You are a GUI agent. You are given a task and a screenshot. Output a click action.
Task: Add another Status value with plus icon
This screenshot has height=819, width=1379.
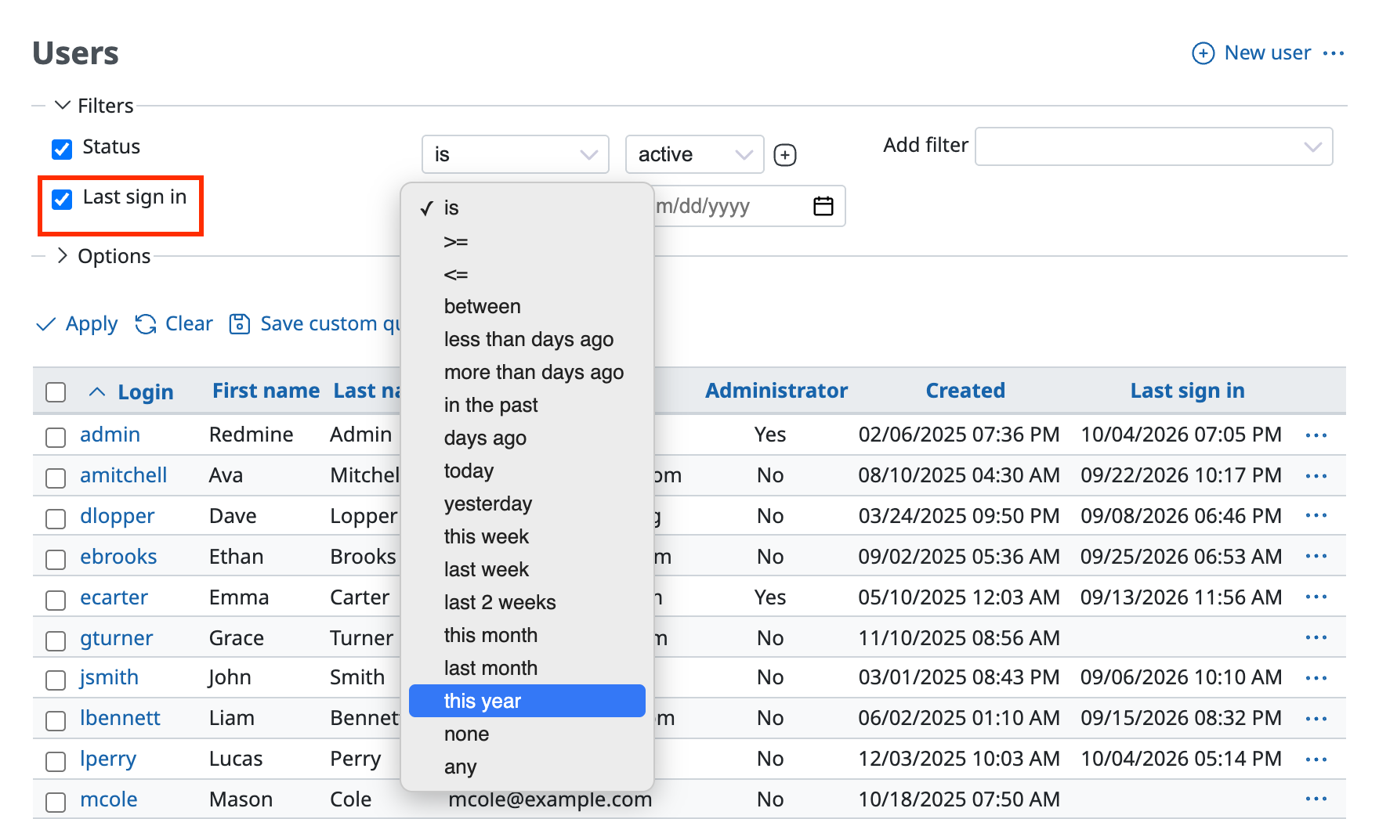point(785,155)
